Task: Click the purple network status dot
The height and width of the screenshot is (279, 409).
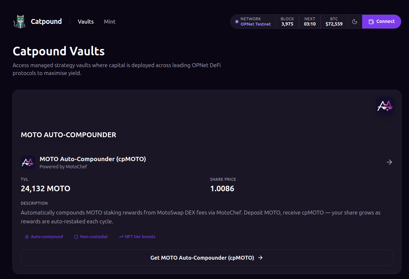Action: [236, 22]
